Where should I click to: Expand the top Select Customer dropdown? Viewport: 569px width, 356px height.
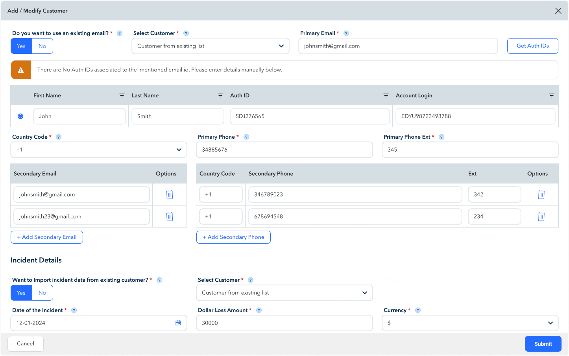(211, 46)
